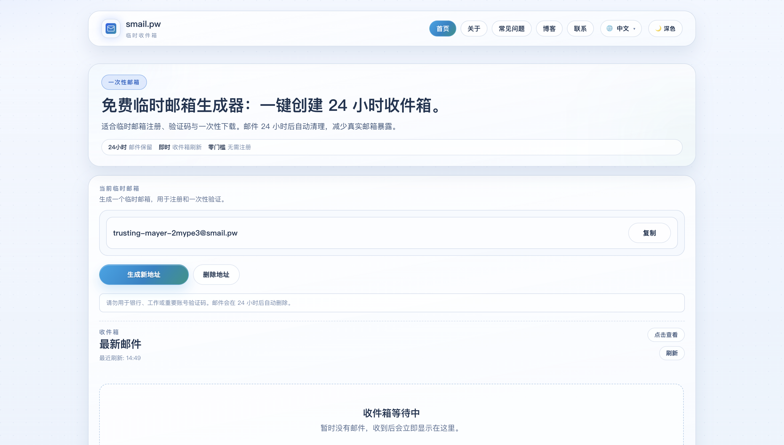Expand the 中文 language dropdown
This screenshot has height=445, width=784.
pyautogui.click(x=621, y=29)
